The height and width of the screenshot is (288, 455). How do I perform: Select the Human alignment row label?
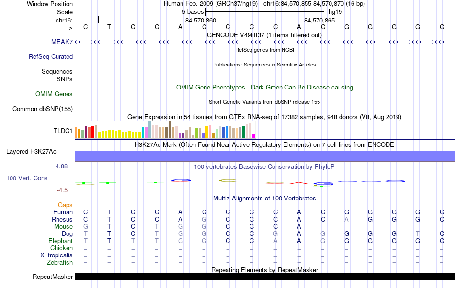[x=63, y=212]
